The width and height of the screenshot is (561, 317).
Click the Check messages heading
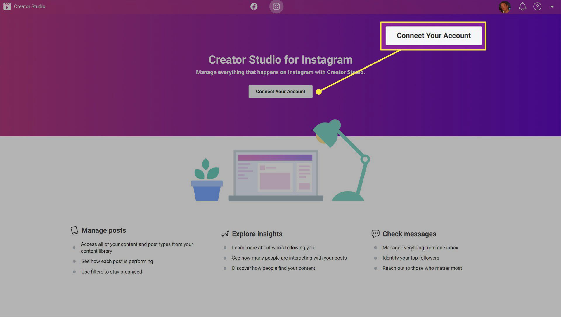(409, 234)
